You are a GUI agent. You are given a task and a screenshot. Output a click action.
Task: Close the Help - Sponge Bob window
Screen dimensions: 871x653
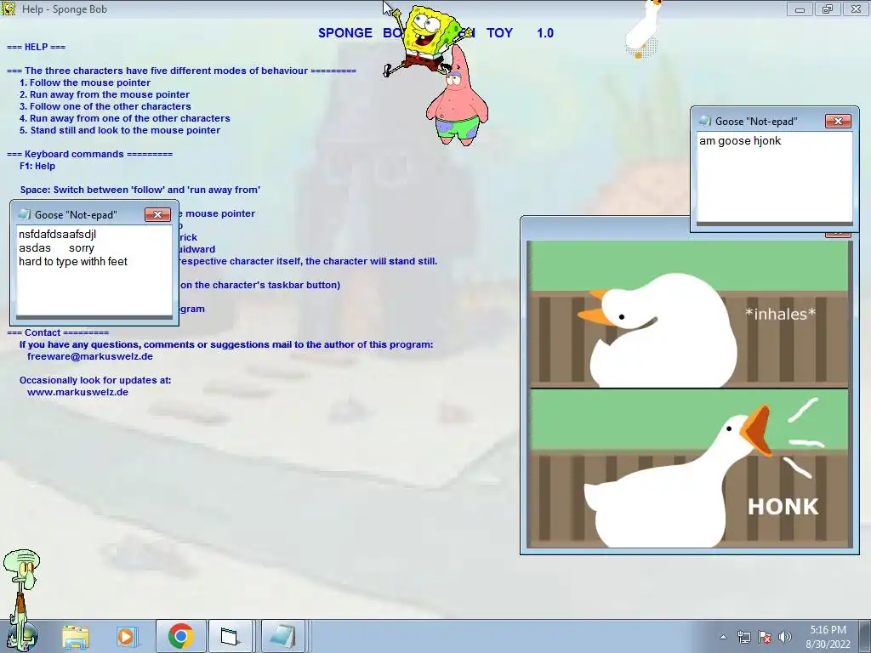(856, 9)
